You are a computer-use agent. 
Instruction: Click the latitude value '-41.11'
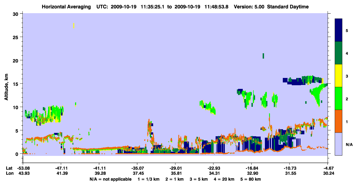[x=99, y=168]
